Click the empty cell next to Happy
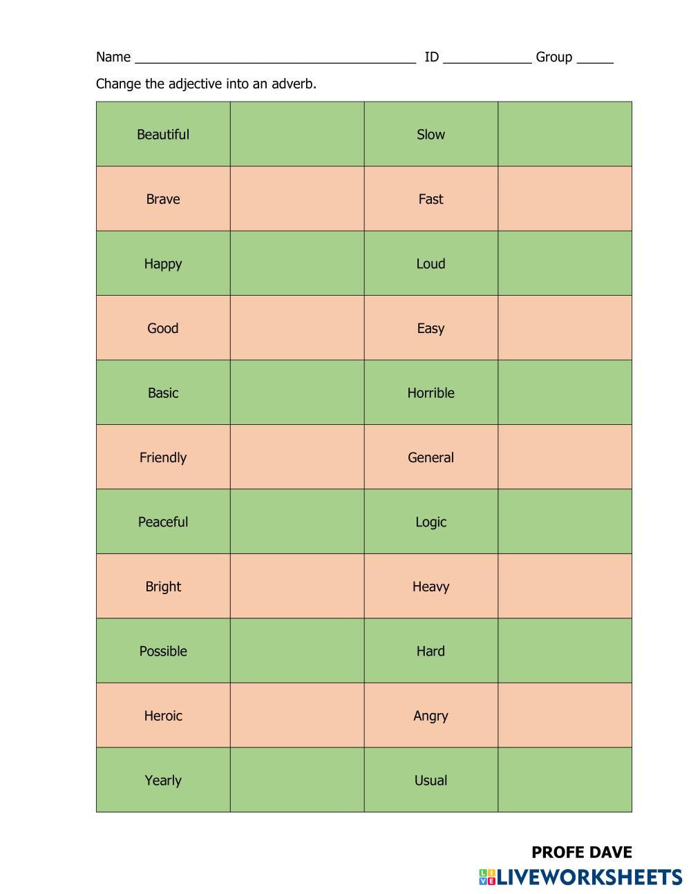691x894 pixels. click(297, 263)
